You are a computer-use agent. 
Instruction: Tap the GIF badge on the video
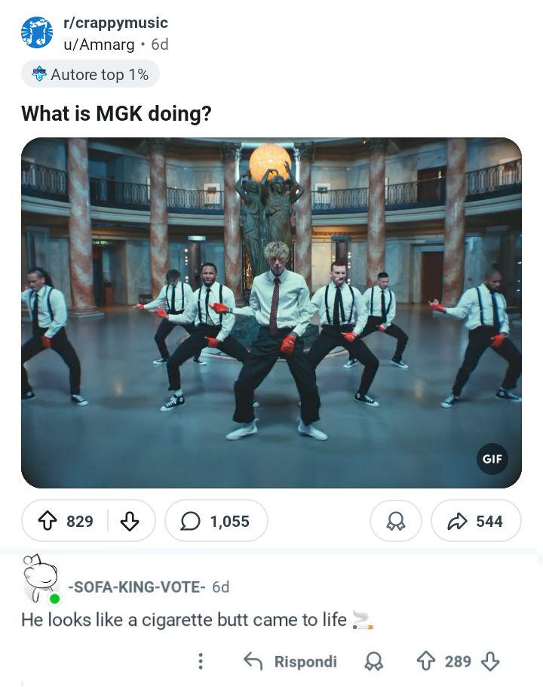[491, 458]
